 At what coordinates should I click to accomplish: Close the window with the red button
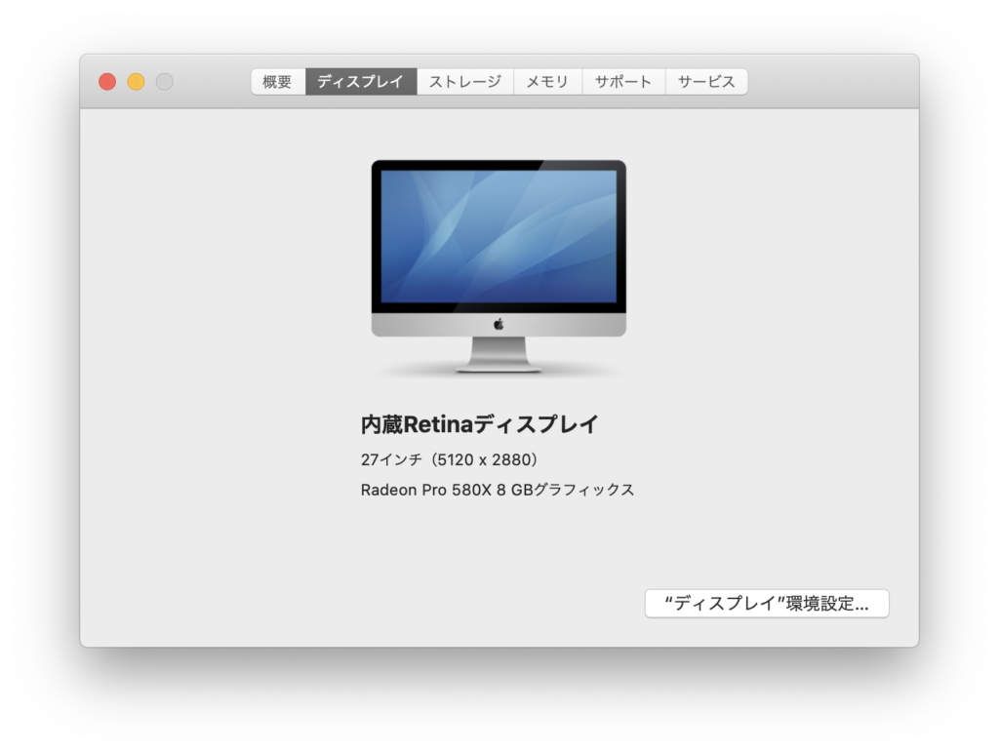pos(107,82)
